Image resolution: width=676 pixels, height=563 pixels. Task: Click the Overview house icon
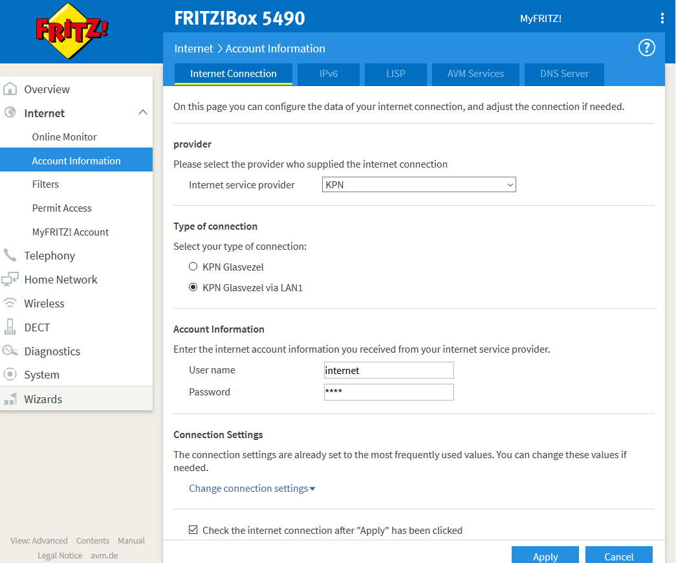coord(10,89)
